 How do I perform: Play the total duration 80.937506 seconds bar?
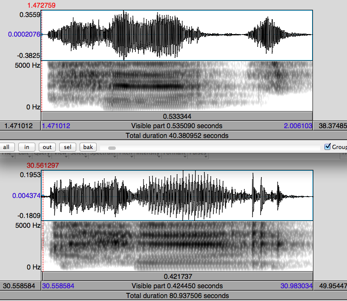point(177,295)
